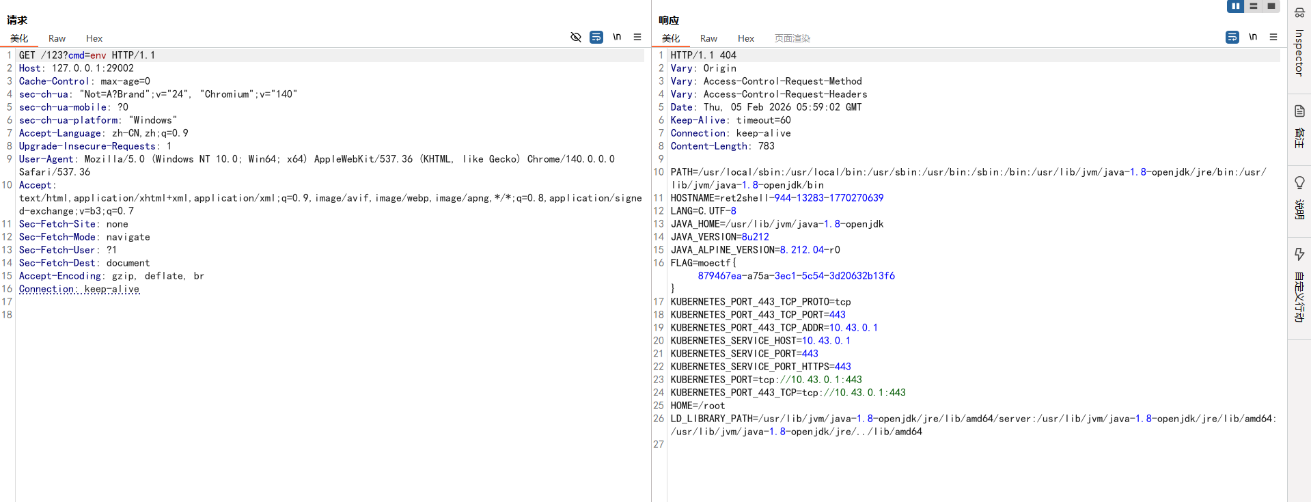Toggle word wrap in response panel
Image resolution: width=1311 pixels, height=502 pixels.
[1232, 37]
